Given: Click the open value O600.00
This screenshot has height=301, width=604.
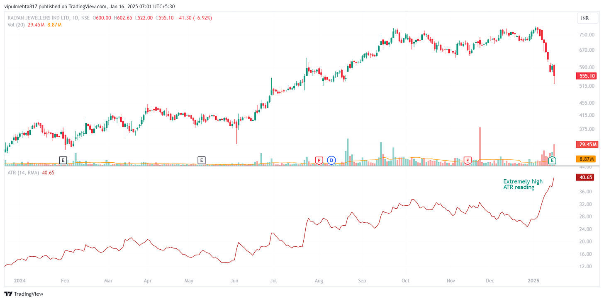Looking at the screenshot, I should tap(101, 18).
